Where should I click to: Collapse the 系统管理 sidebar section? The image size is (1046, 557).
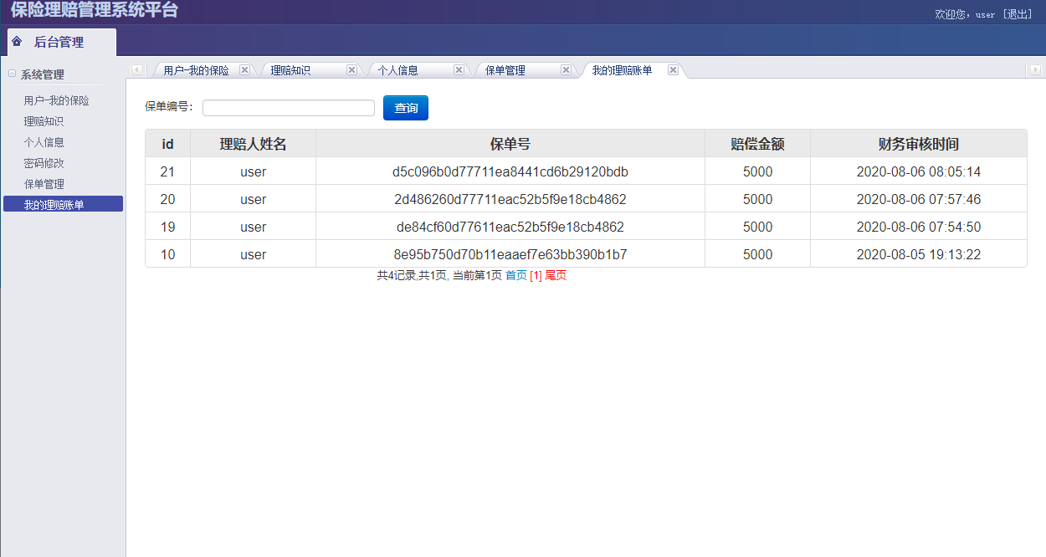coord(12,74)
